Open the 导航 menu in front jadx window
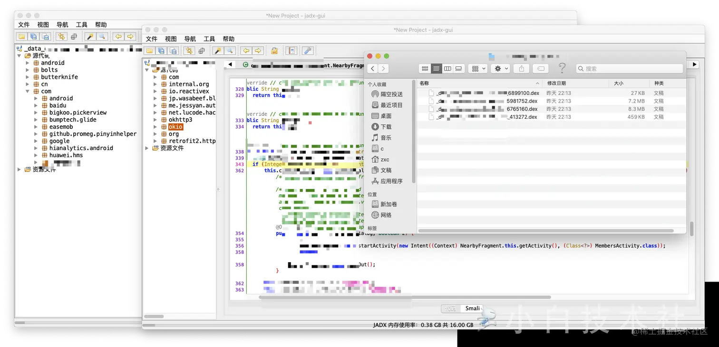The image size is (719, 347). (190, 39)
